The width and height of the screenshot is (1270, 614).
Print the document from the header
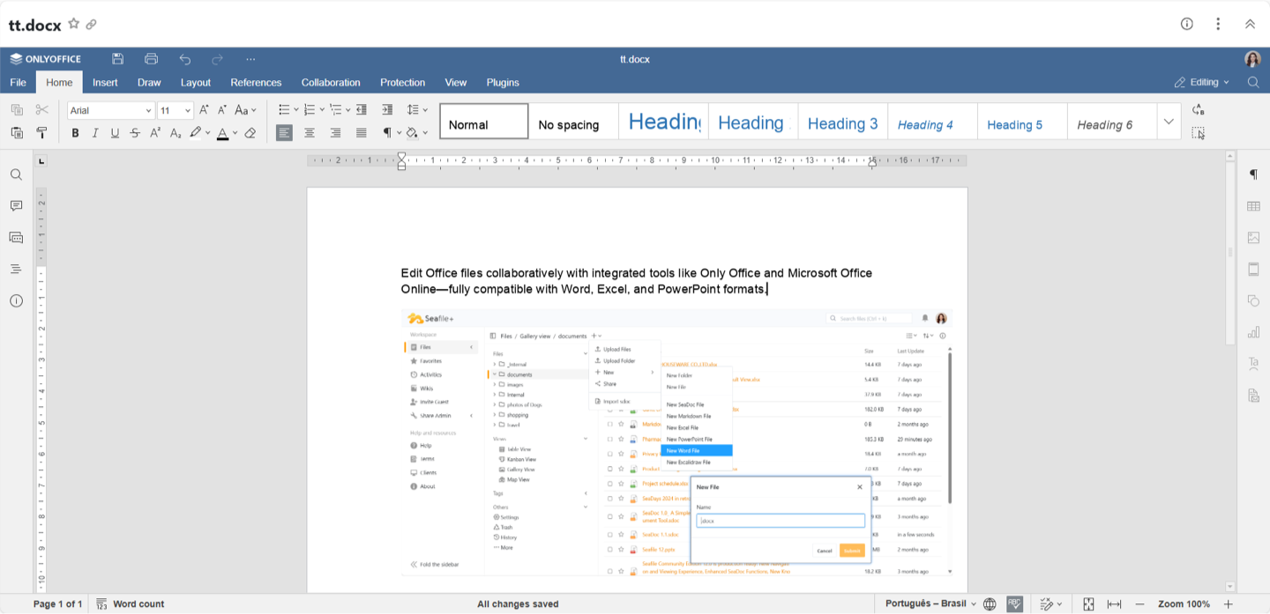click(x=151, y=59)
